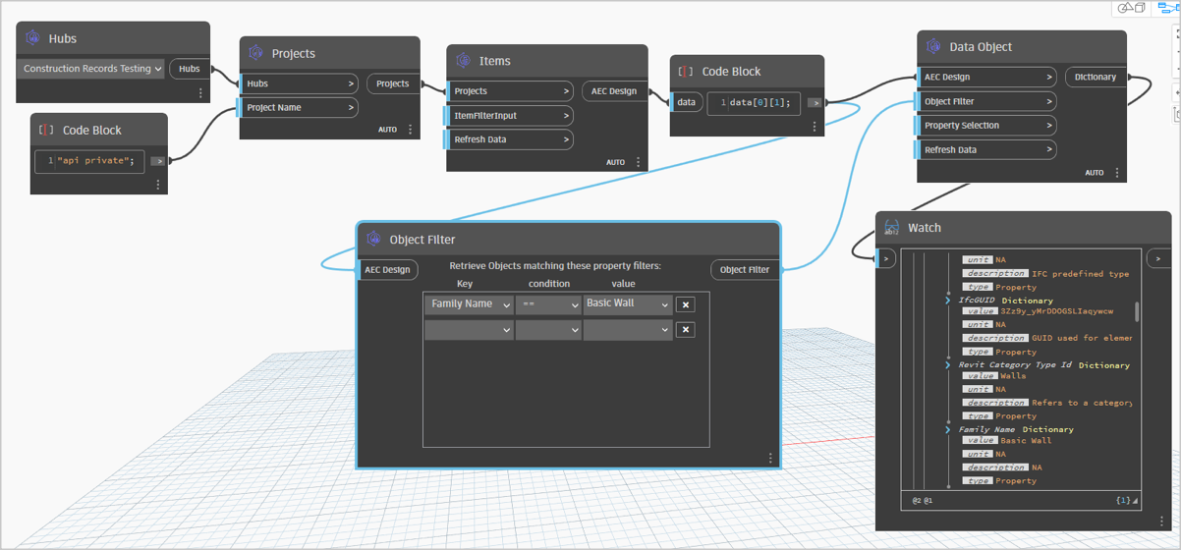Open the Construction Records Testing hub dropdown
Viewport: 1181px width, 550px height.
(92, 69)
